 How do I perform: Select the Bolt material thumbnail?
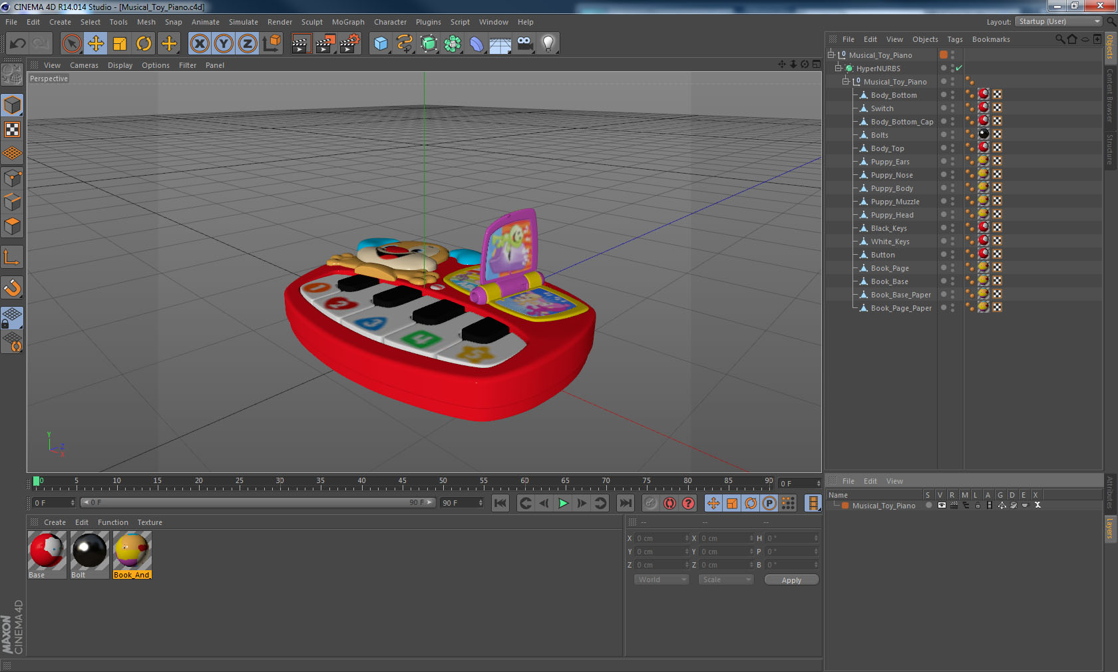coord(89,550)
